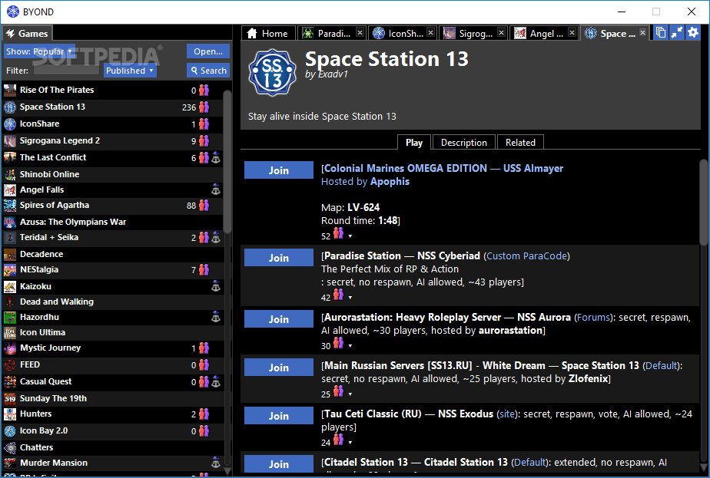
Task: Expand player list for the Tau Ceti Classic server
Action: click(350, 443)
